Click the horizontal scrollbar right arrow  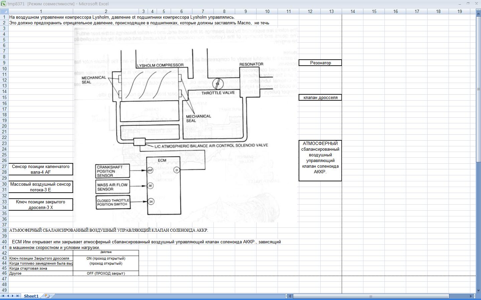point(471,296)
